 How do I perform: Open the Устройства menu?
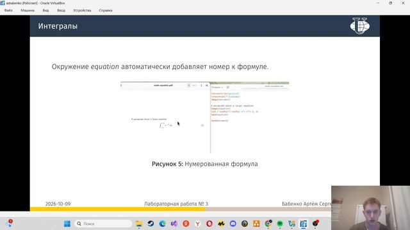[x=82, y=10]
